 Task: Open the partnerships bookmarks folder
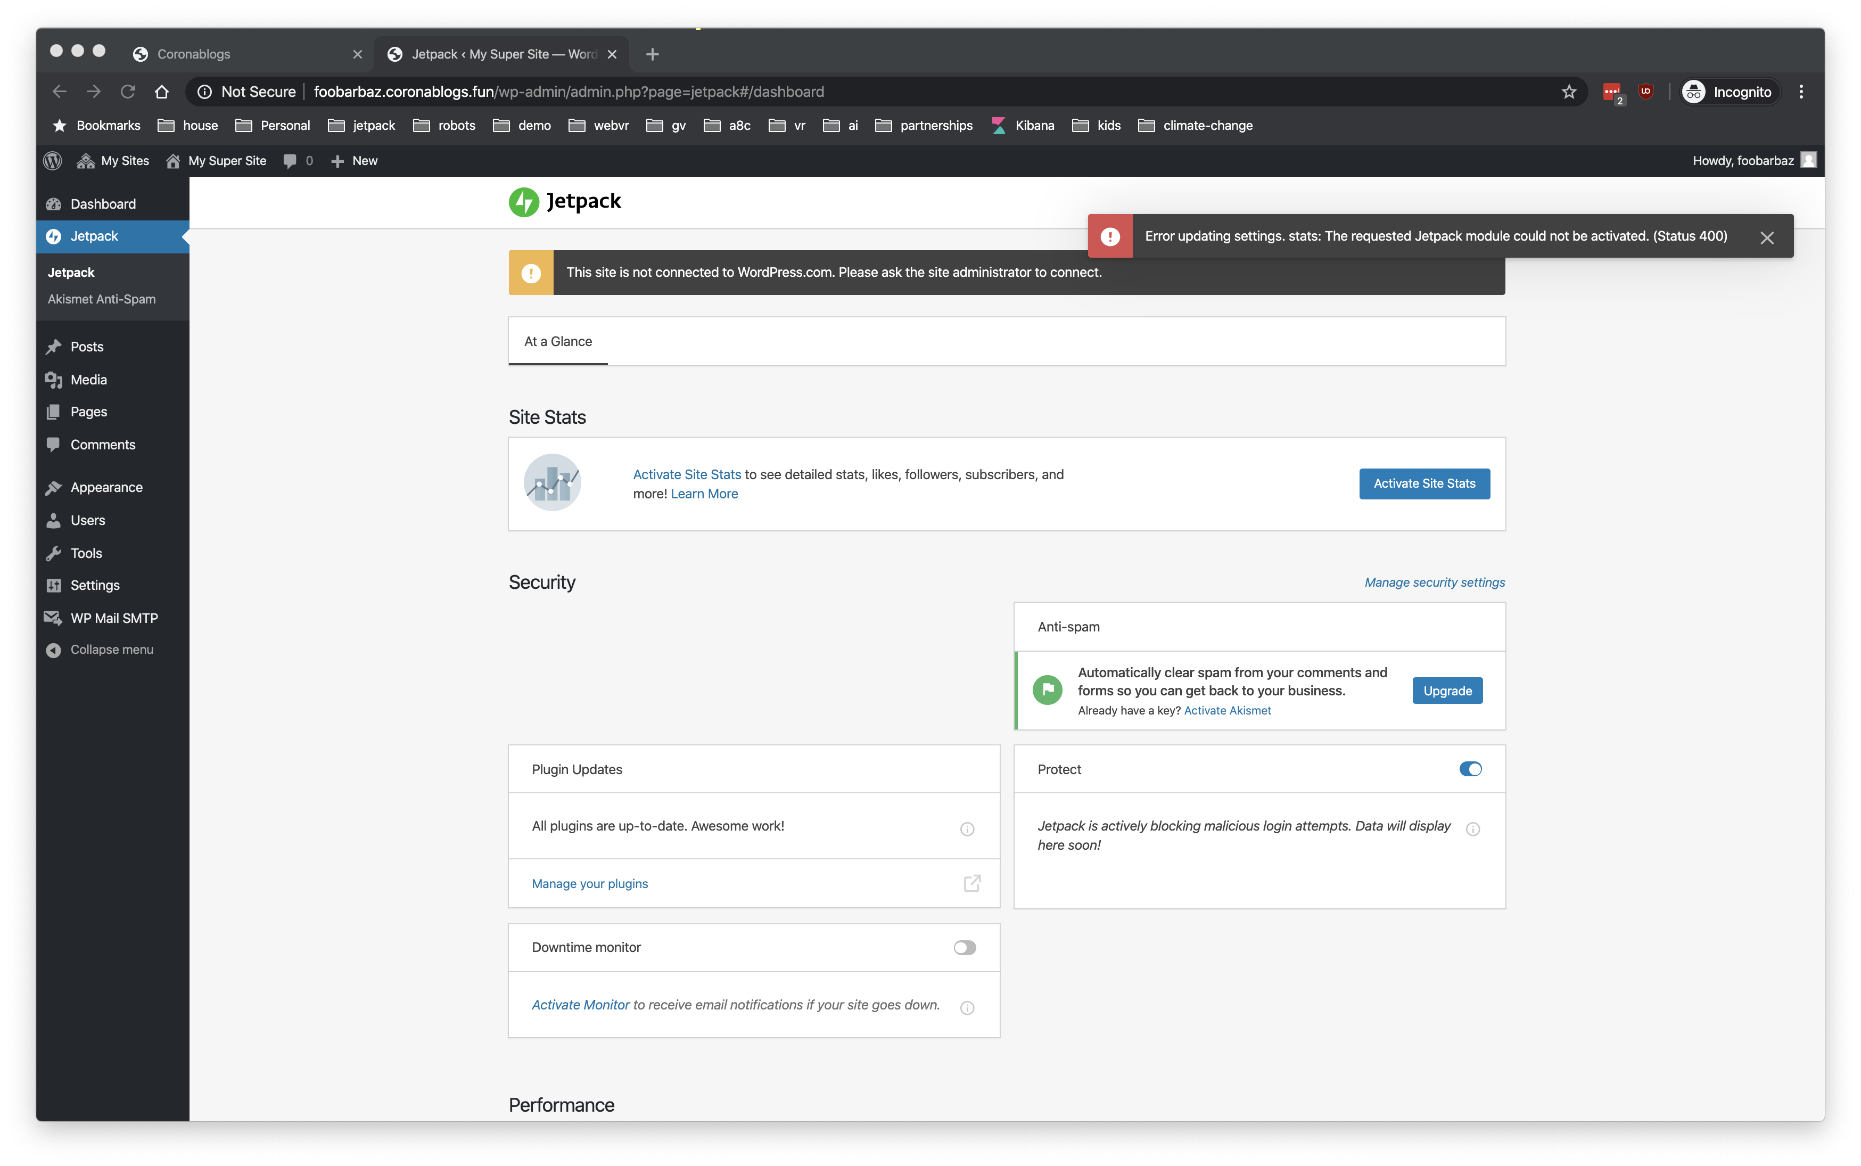(x=924, y=126)
